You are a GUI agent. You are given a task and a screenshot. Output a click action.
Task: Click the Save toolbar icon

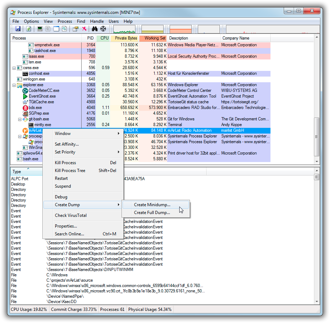[18, 29]
